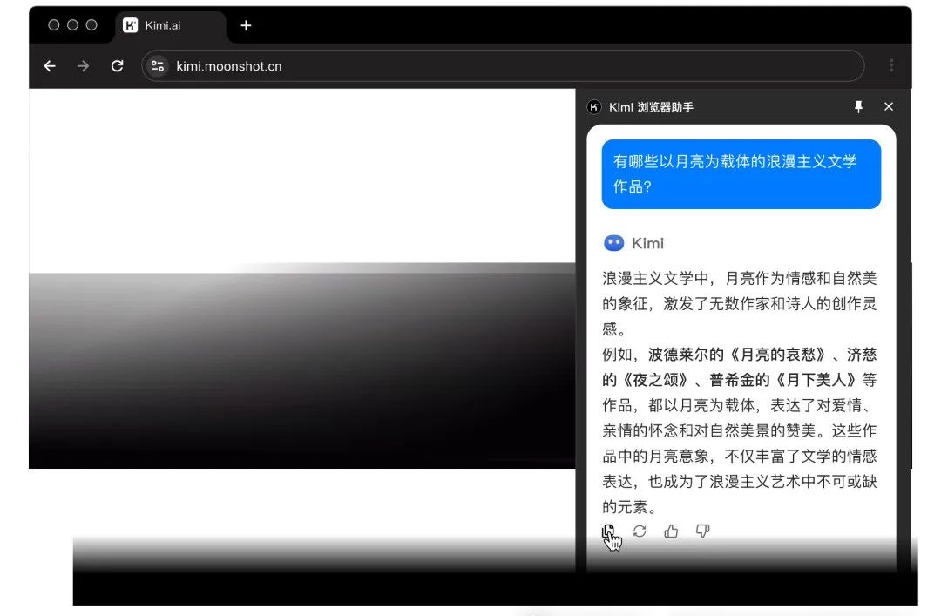Click the browser forward arrow
The width and height of the screenshot is (941, 616).
(83, 66)
